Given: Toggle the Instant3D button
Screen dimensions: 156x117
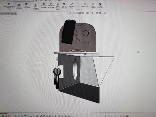Looking at the screenshot, I should pos(85,5).
